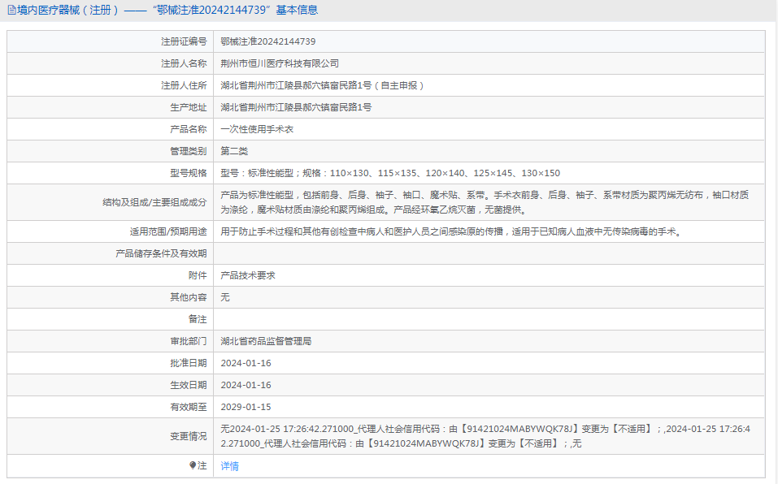Screen dimensions: 778x484
Task: Click the 生效日期 label
Action: (x=188, y=385)
